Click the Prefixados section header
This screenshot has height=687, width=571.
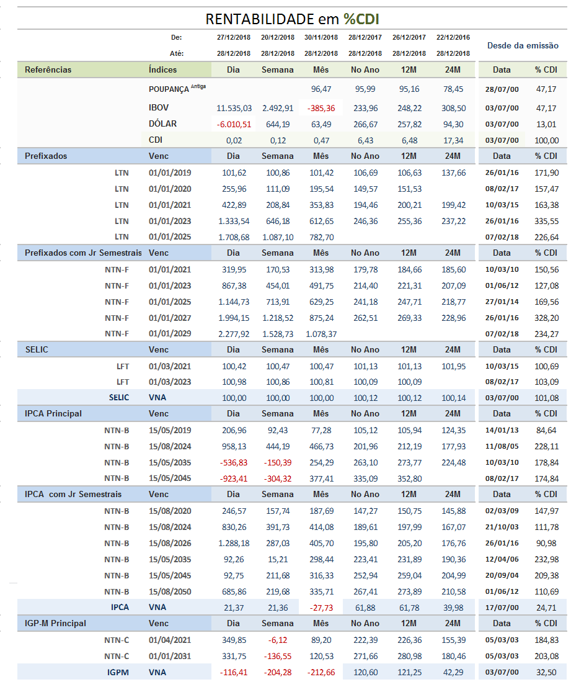click(46, 156)
